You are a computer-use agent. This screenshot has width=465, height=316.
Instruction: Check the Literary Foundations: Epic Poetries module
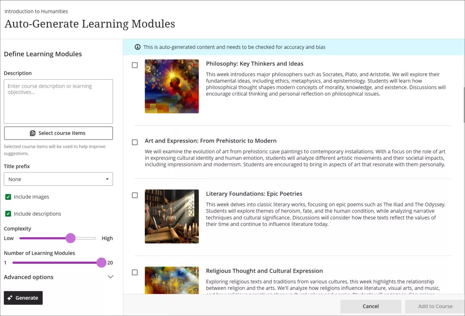point(135,195)
